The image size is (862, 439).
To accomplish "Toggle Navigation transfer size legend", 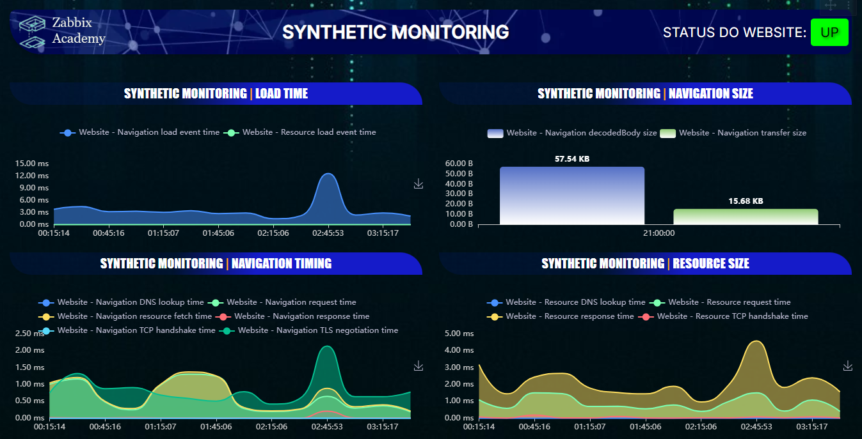I will click(733, 133).
